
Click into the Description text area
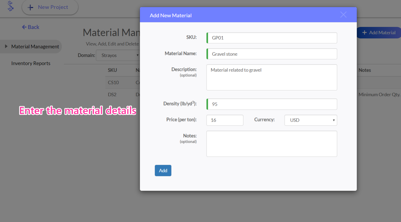272,77
